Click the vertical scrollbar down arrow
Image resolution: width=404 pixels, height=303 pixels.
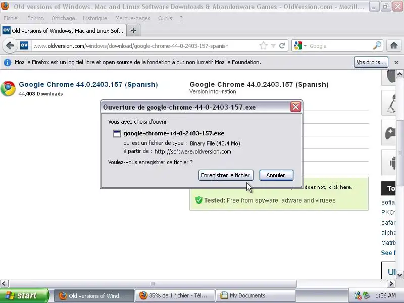point(399,275)
